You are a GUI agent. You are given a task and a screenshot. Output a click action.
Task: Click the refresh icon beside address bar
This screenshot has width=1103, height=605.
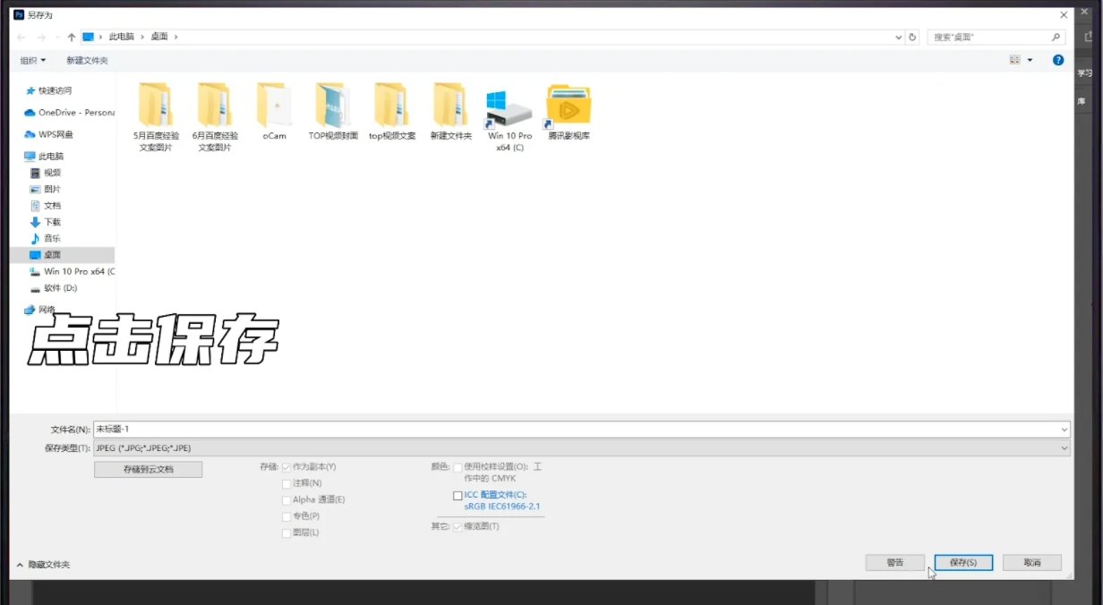[x=912, y=37]
